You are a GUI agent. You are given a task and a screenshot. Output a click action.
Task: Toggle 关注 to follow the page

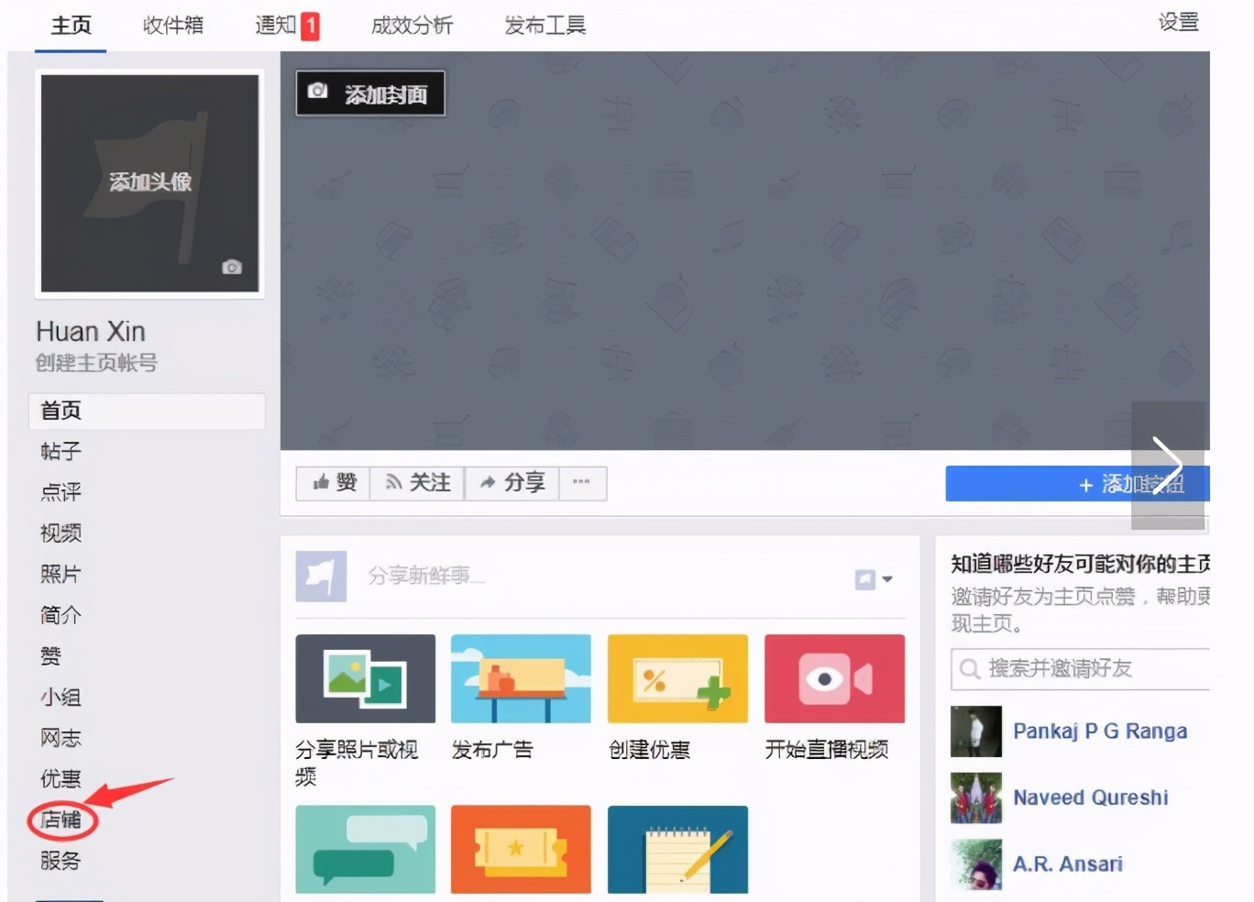coord(417,483)
